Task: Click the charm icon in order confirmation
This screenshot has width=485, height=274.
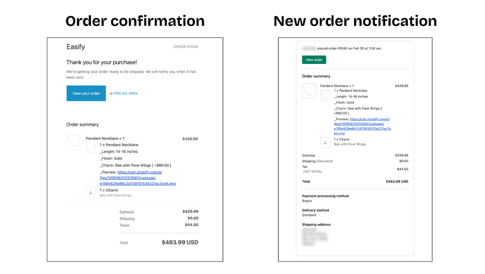Action: (90, 193)
